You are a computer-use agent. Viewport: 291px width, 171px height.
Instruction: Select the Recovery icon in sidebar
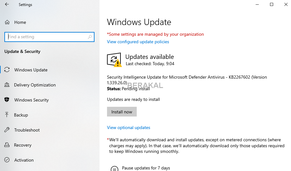pos(7,145)
